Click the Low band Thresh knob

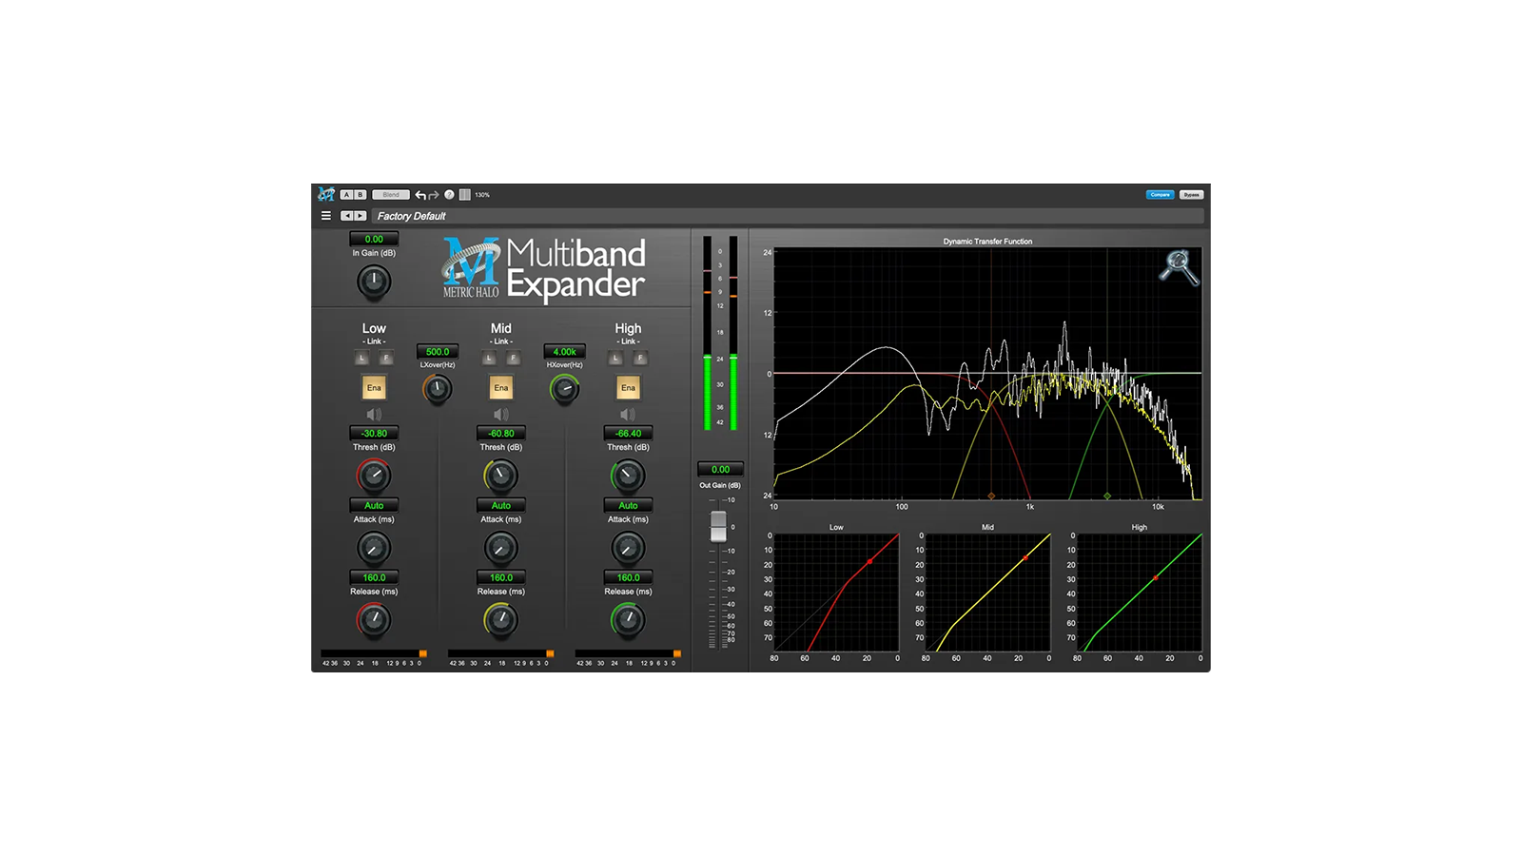click(374, 475)
